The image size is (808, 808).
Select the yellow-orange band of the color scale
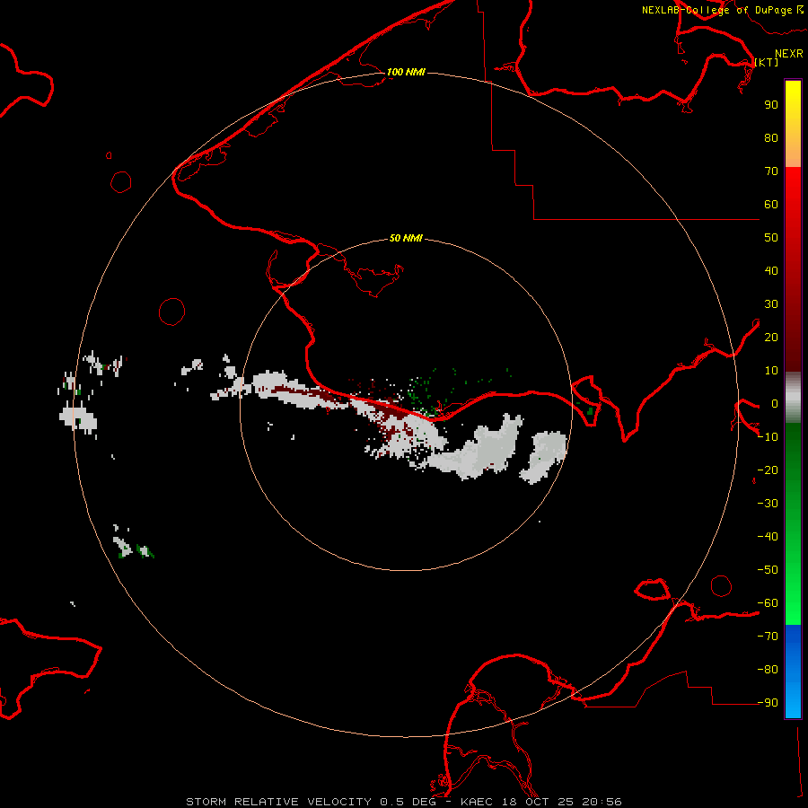tap(793, 124)
